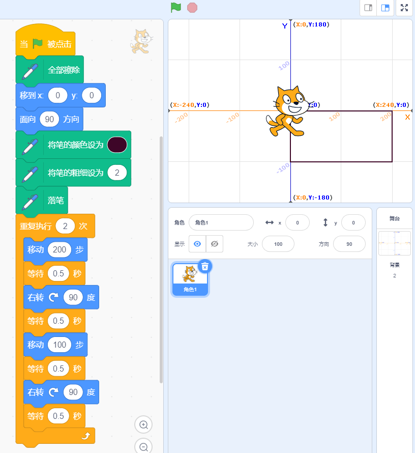415x453 pixels.
Task: Zoom out the code workspace
Action: 143,446
